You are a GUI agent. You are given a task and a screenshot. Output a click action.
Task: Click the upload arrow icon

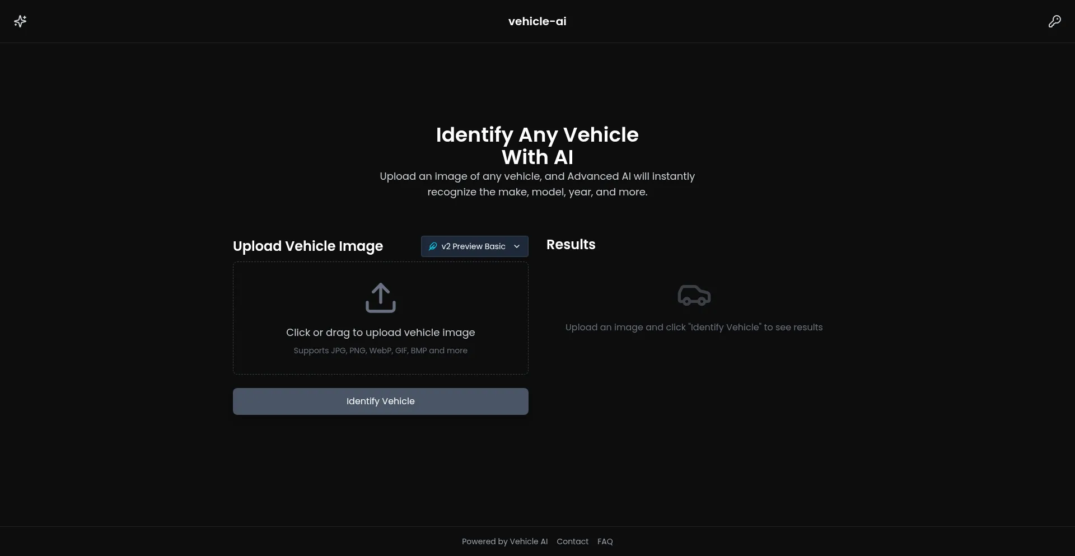pyautogui.click(x=381, y=297)
